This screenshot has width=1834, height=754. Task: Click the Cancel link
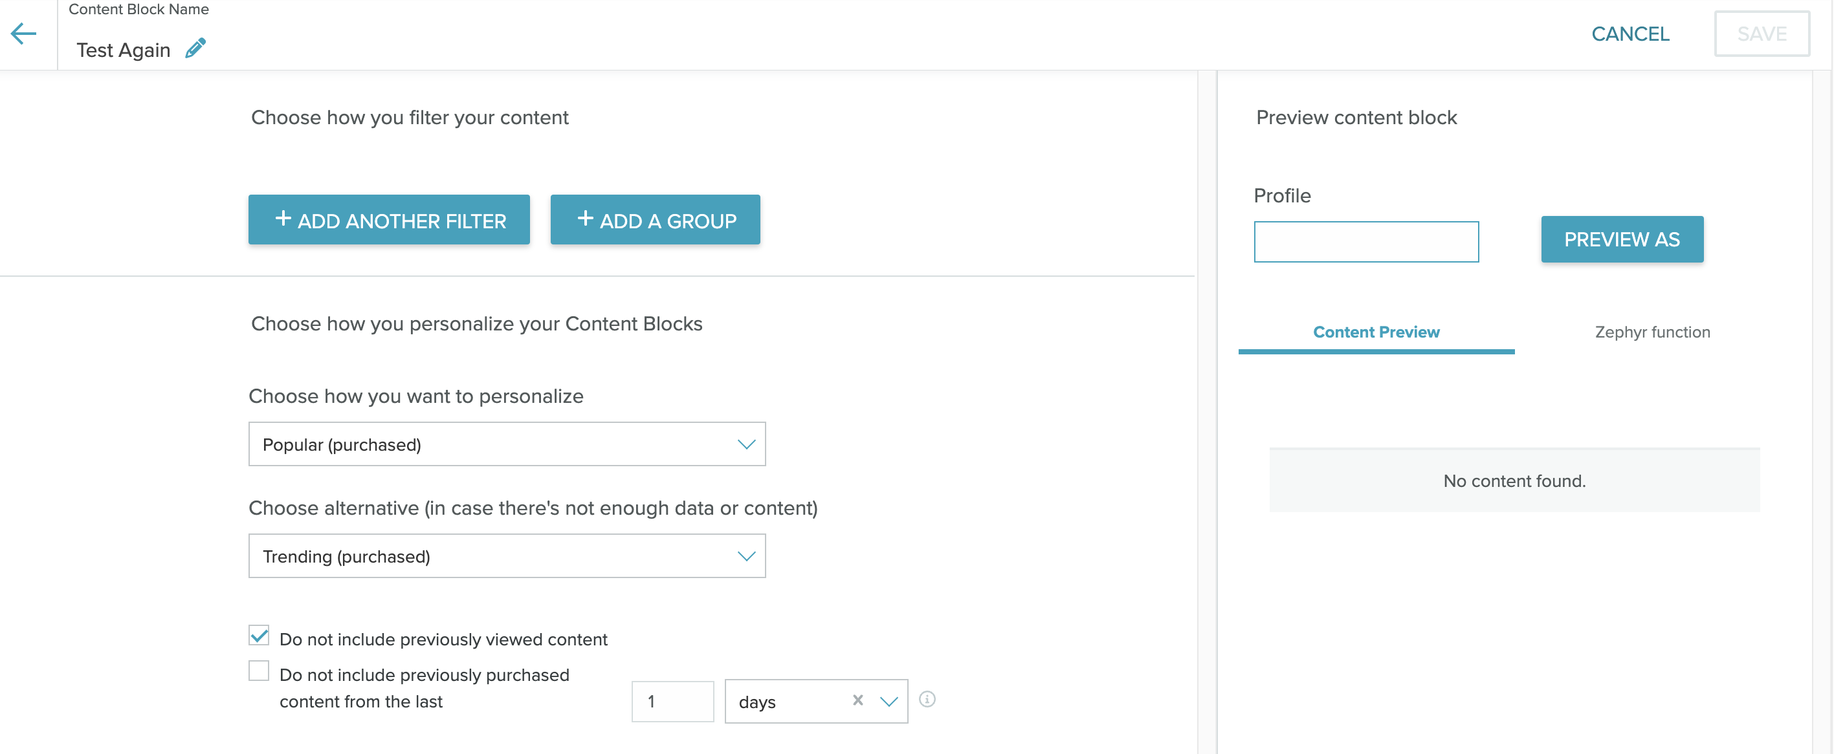tap(1630, 34)
